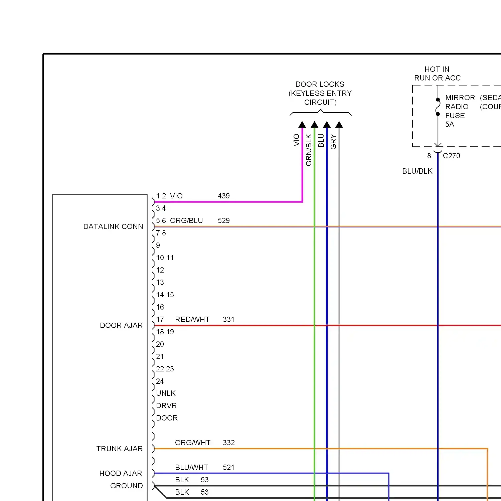
Task: Click the HOT IN RUN OR ACC text
Action: pyautogui.click(x=437, y=73)
